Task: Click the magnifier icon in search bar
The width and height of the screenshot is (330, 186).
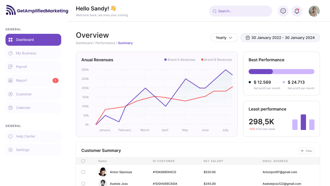Action: tap(214, 11)
